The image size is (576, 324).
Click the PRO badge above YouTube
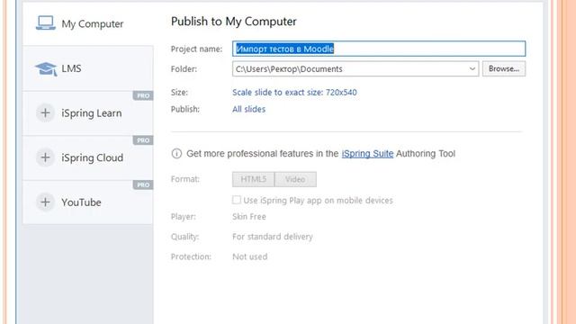point(143,184)
